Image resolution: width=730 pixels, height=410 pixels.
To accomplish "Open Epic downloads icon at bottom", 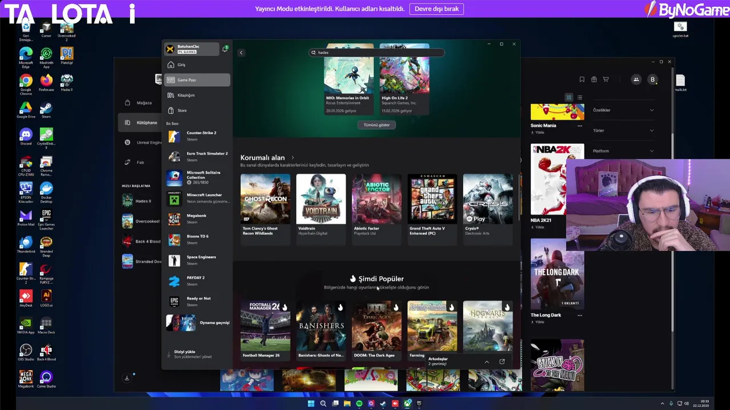I will click(127, 378).
